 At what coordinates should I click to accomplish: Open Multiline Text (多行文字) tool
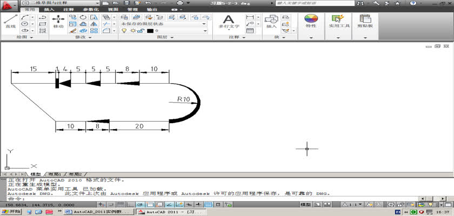click(229, 22)
